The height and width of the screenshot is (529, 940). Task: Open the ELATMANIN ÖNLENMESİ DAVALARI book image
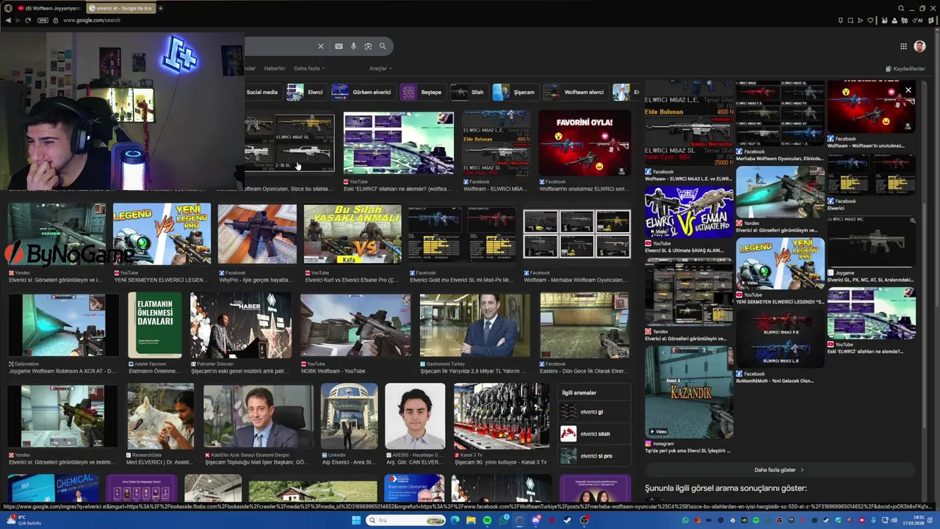point(155,325)
